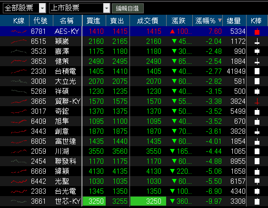Open the K-line sparkline for 3661 世芯-KY

tap(19, 201)
